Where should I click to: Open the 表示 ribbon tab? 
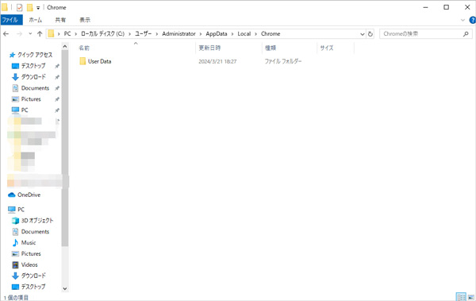point(85,20)
